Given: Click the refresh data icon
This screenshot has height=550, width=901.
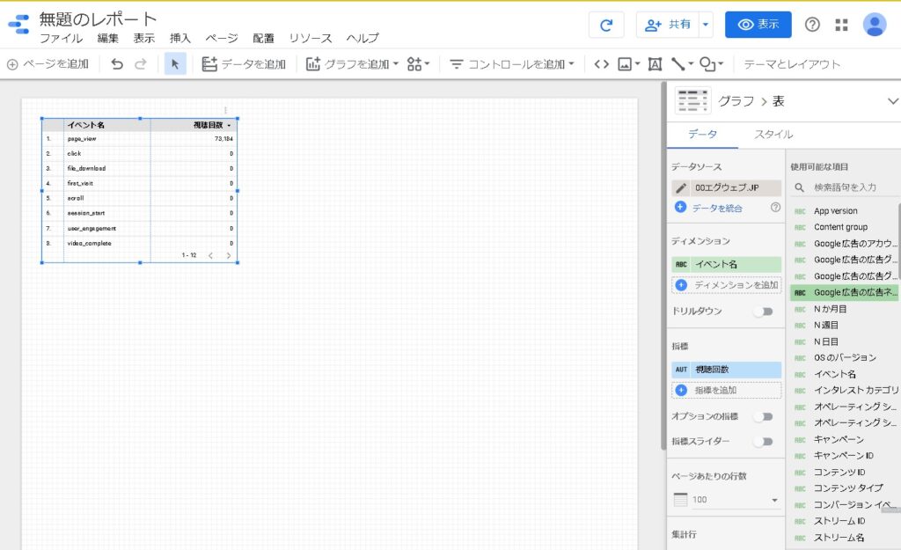Looking at the screenshot, I should tap(606, 25).
